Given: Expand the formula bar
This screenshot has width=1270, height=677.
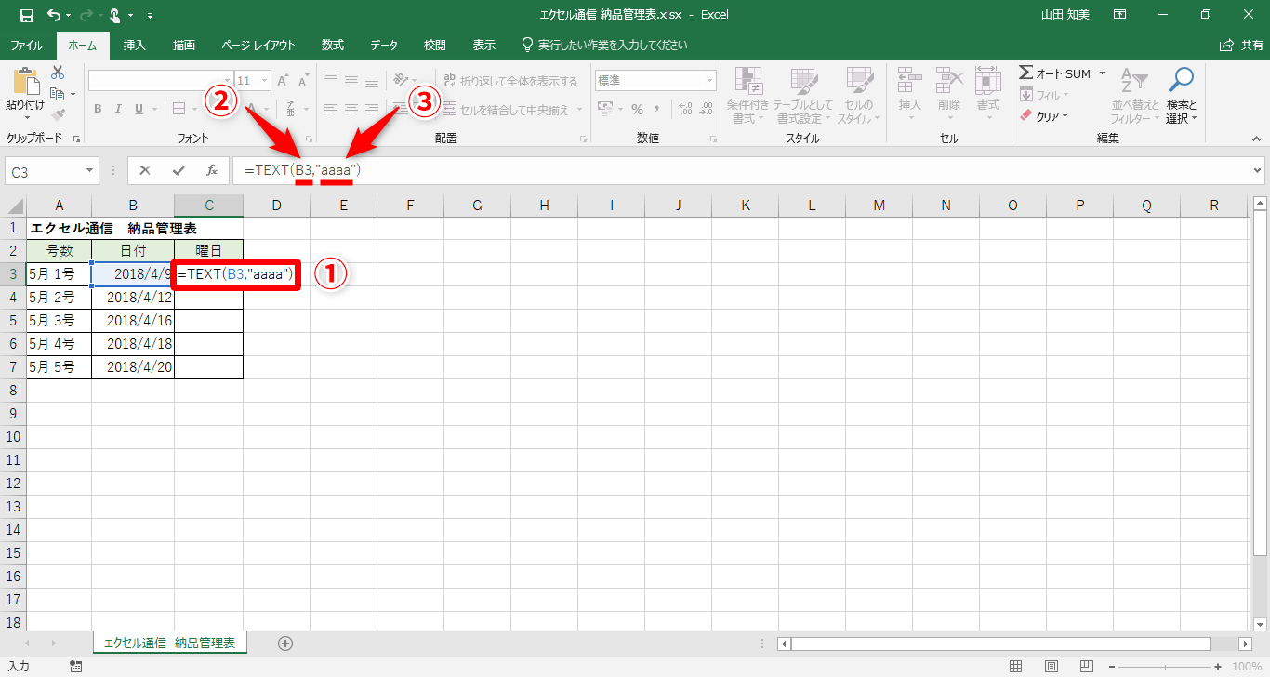Looking at the screenshot, I should pyautogui.click(x=1258, y=170).
